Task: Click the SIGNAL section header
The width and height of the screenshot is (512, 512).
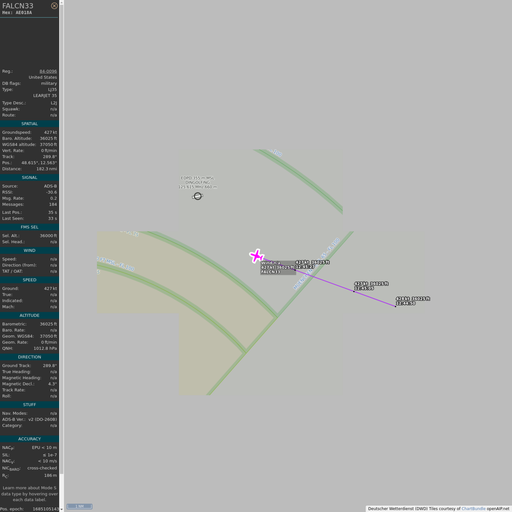Action: pyautogui.click(x=30, y=177)
